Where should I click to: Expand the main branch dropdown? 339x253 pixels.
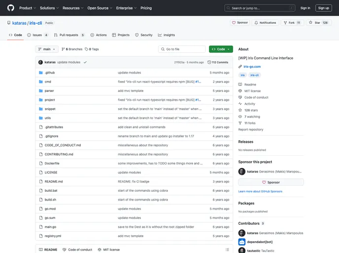coord(47,49)
